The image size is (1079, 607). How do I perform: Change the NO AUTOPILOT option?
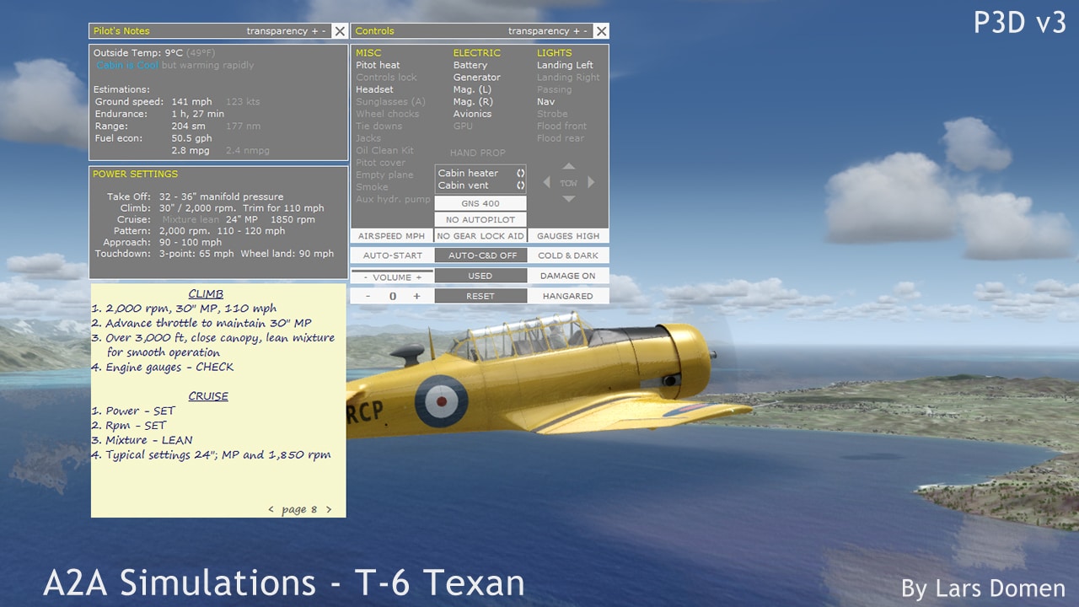(480, 219)
